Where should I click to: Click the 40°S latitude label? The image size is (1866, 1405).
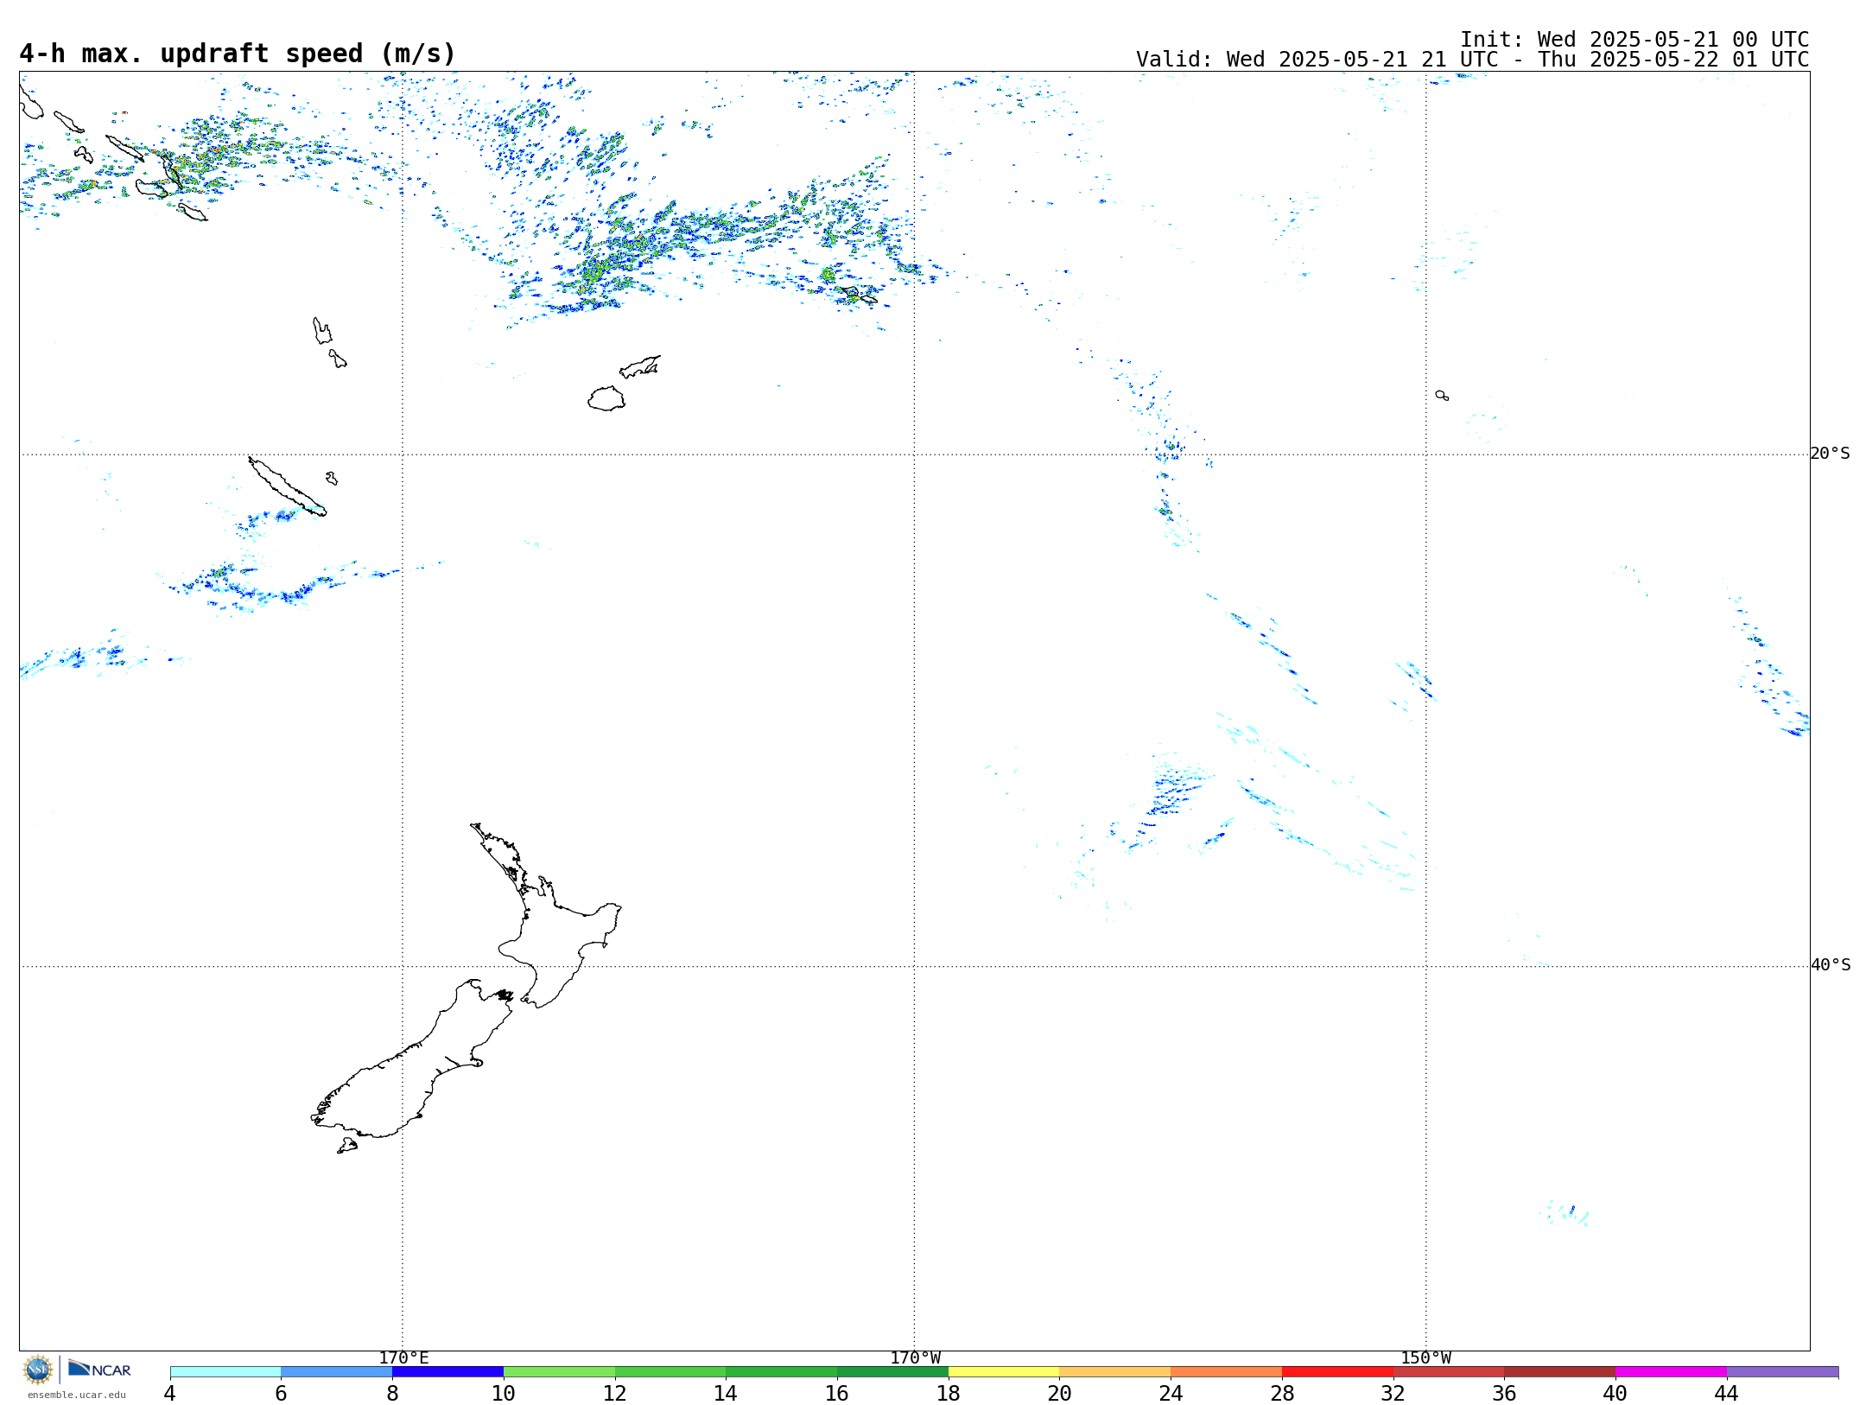pyautogui.click(x=1831, y=965)
